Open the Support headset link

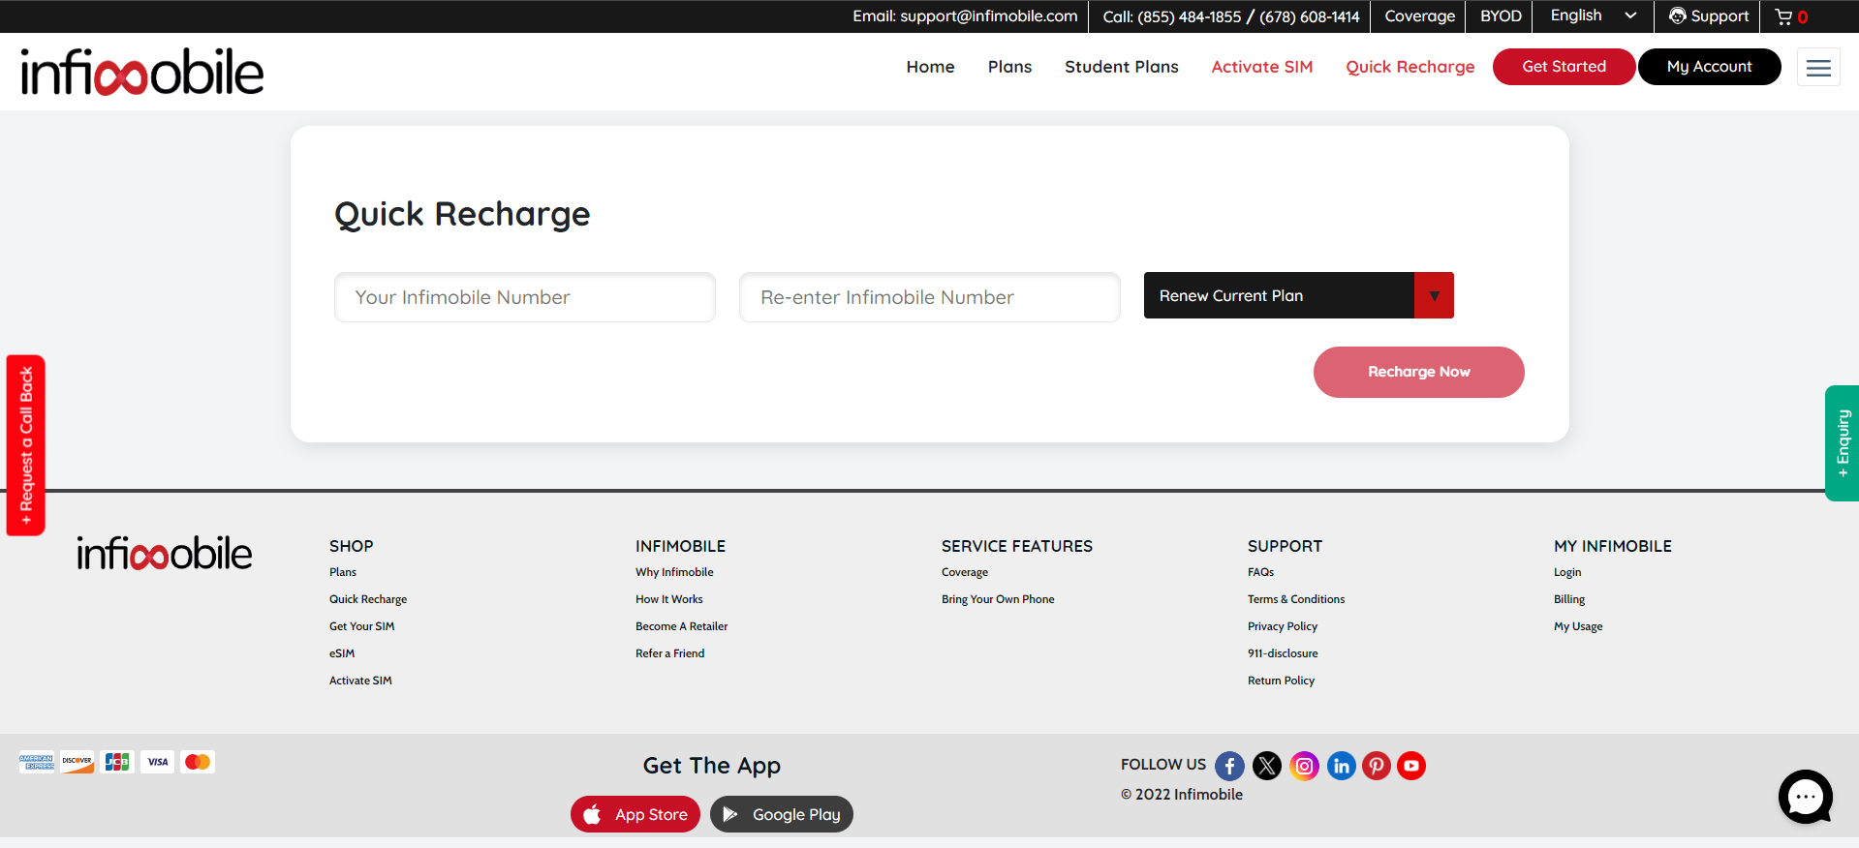1709,16
